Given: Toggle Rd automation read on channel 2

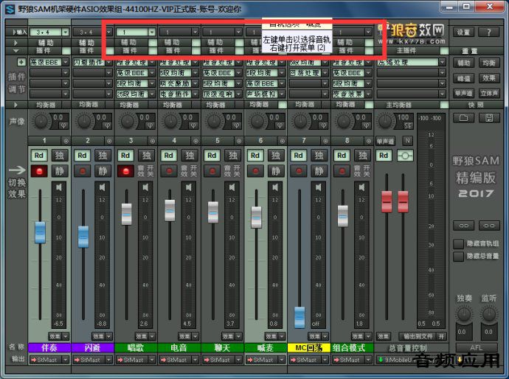Looking at the screenshot, I should pyautogui.click(x=82, y=156).
